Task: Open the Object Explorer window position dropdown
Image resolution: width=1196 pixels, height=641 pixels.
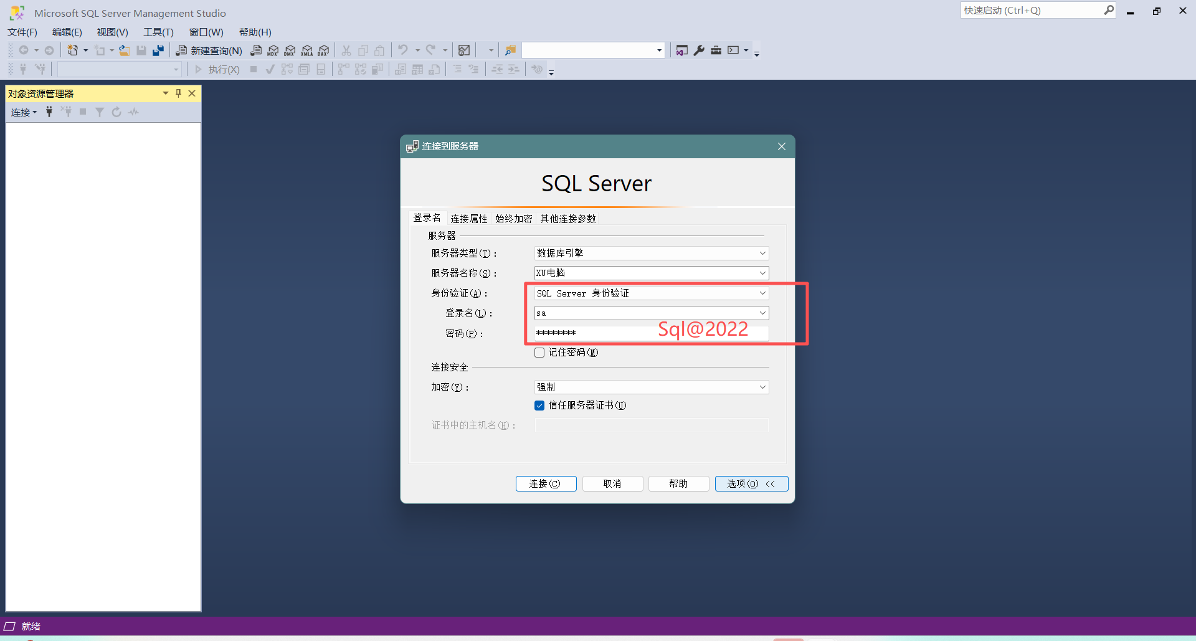Action: click(x=166, y=93)
